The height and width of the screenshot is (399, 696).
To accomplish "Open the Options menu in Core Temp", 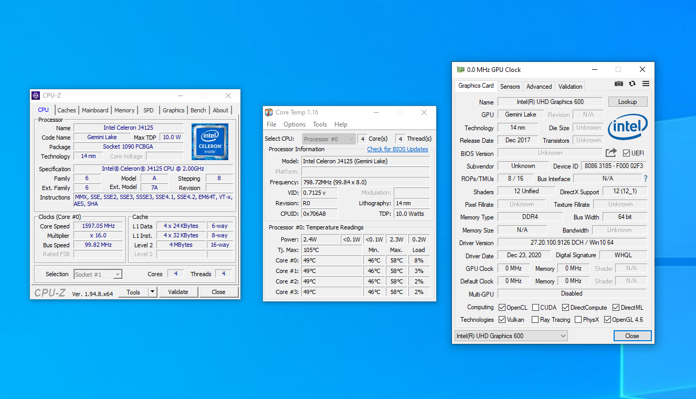I will 294,124.
